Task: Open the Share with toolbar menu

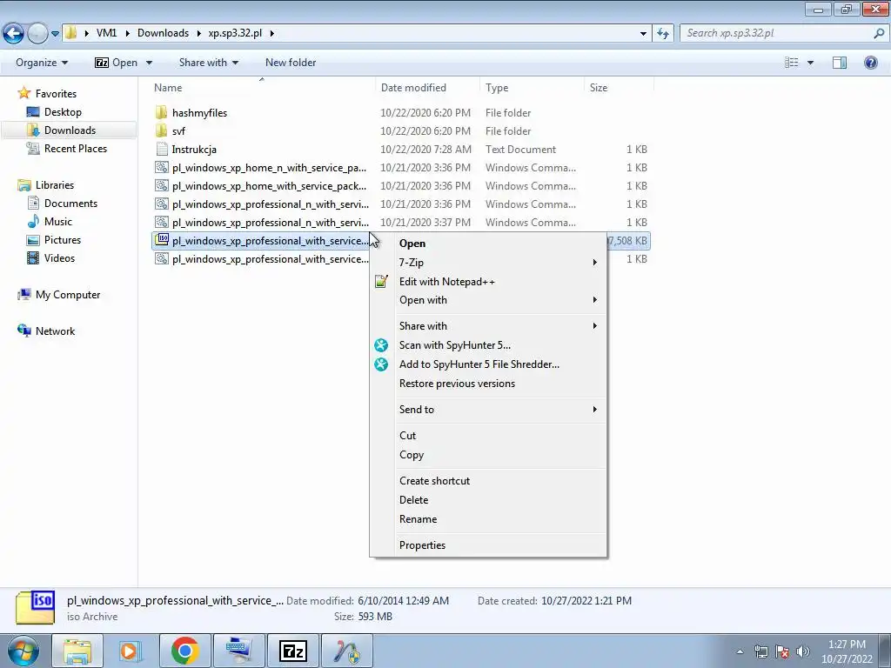Action: pos(209,63)
